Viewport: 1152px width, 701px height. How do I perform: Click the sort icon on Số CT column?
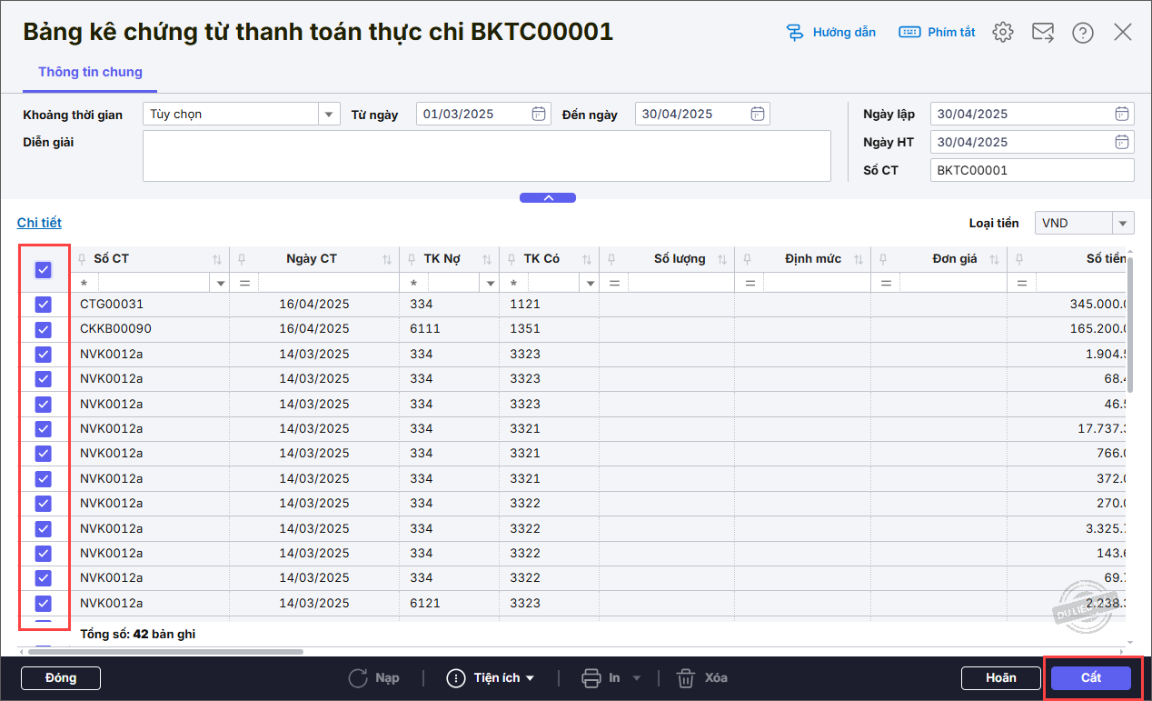[217, 259]
